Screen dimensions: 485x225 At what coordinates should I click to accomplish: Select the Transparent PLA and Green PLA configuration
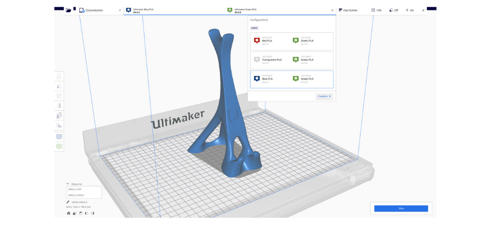[x=292, y=60]
